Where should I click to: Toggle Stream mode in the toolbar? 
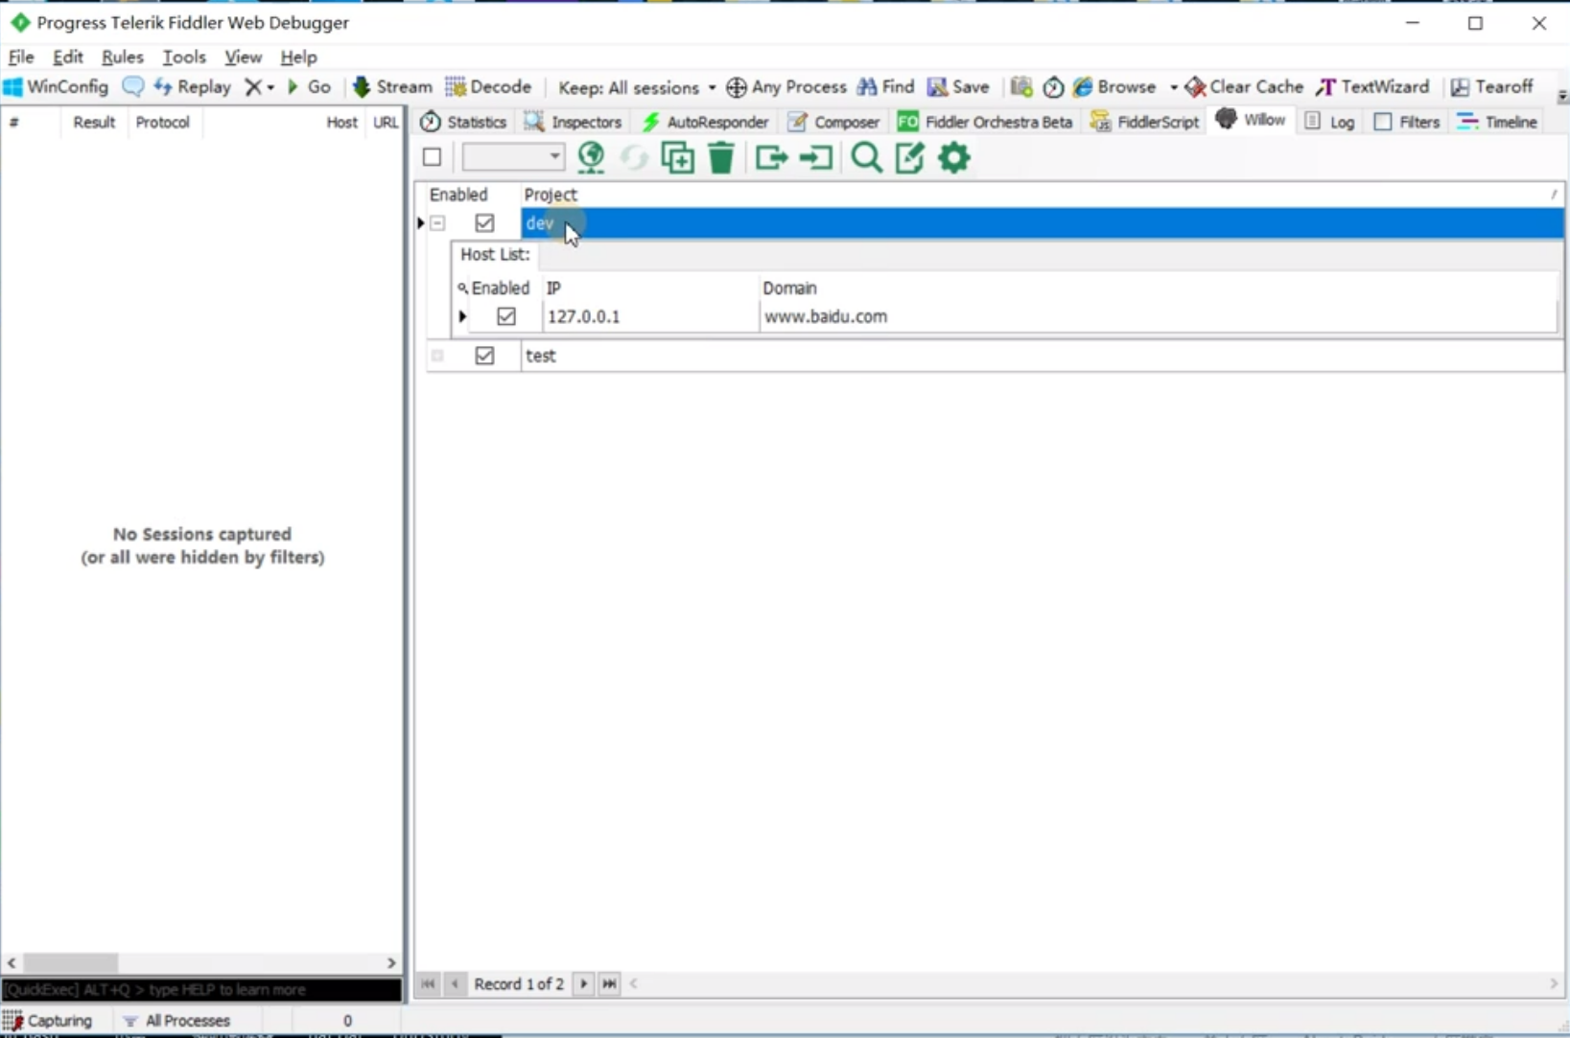pos(392,87)
